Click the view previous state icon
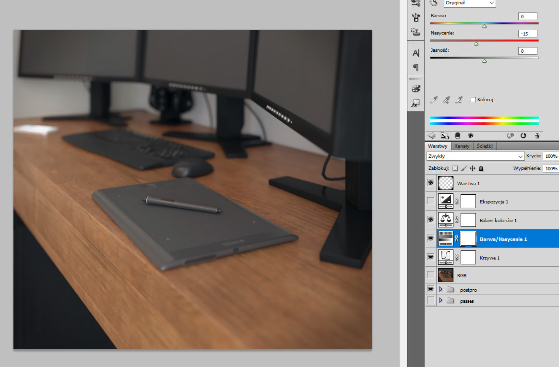The image size is (559, 367). pos(511,135)
